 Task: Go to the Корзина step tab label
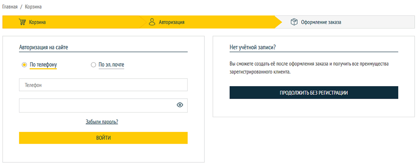tap(38, 22)
